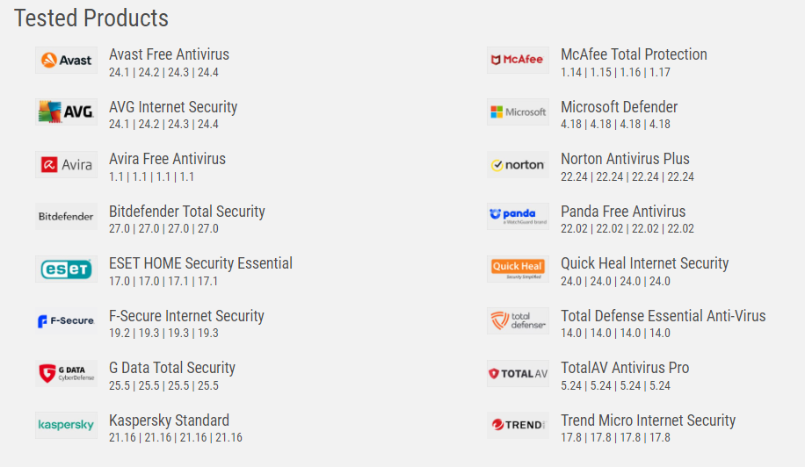Select the ESET logo icon
This screenshot has width=805, height=467.
pos(66,269)
